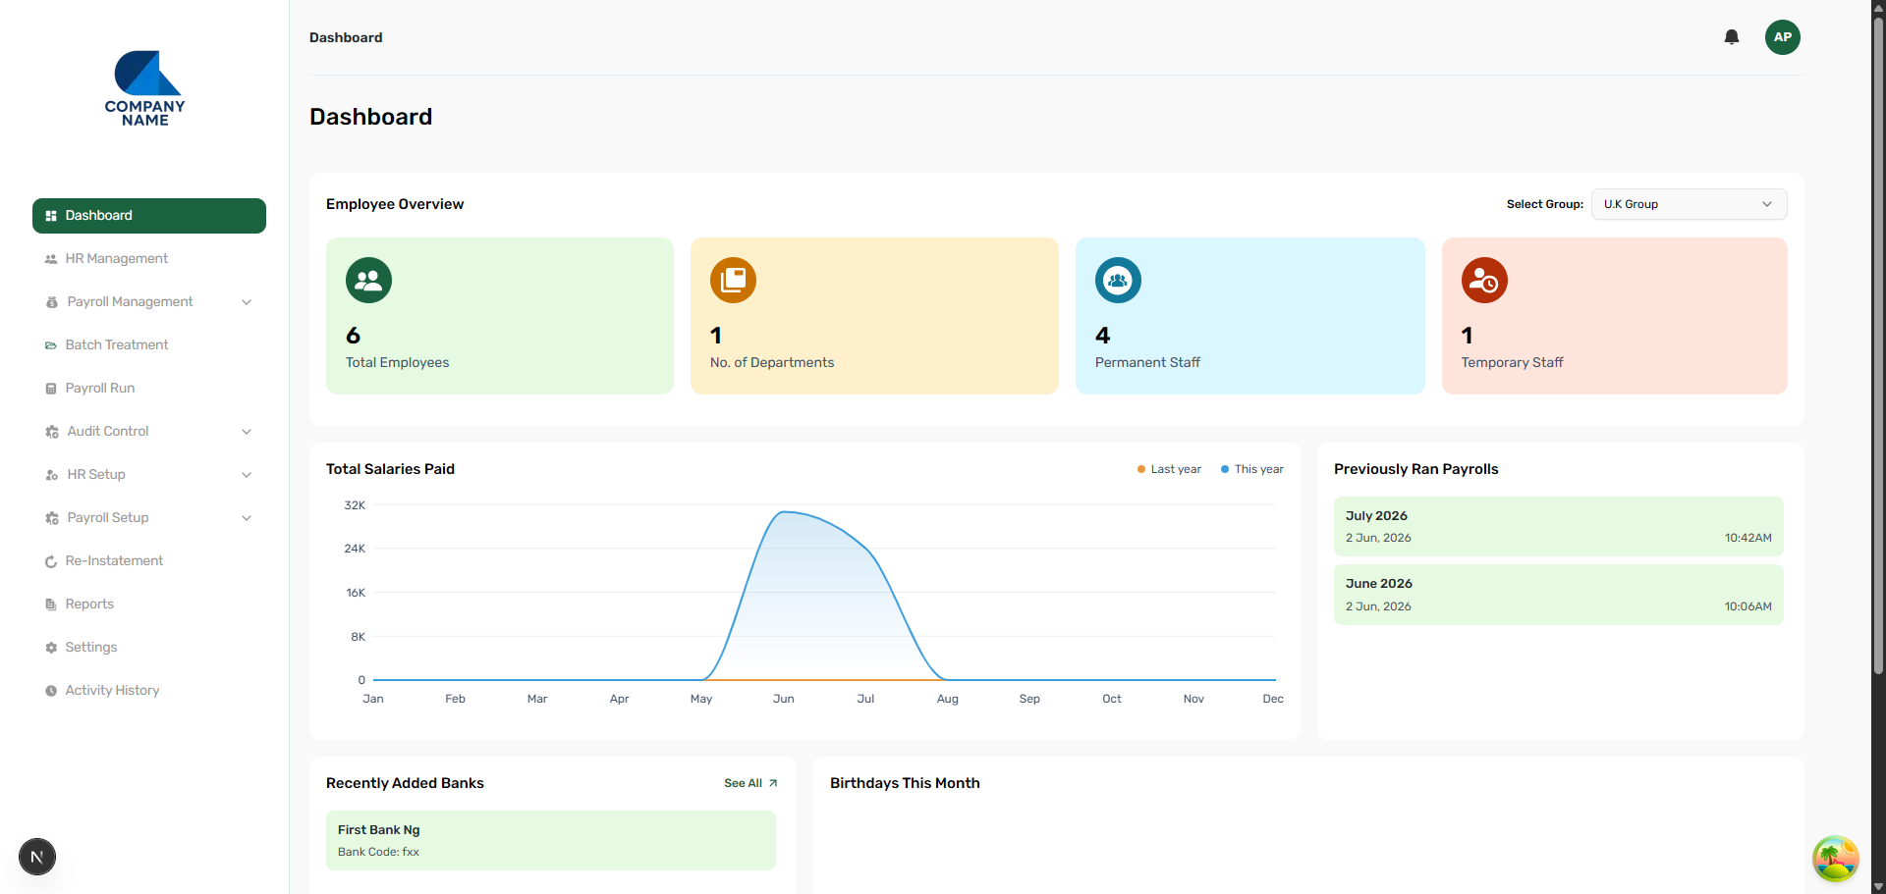Click the See All banks link
This screenshot has height=894, width=1886.
click(750, 783)
